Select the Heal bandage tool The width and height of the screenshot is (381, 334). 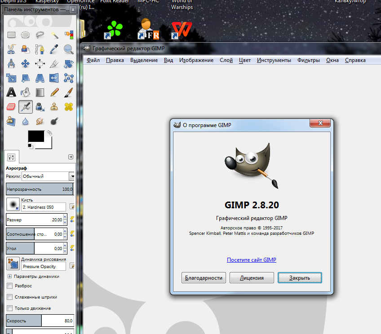click(69, 107)
